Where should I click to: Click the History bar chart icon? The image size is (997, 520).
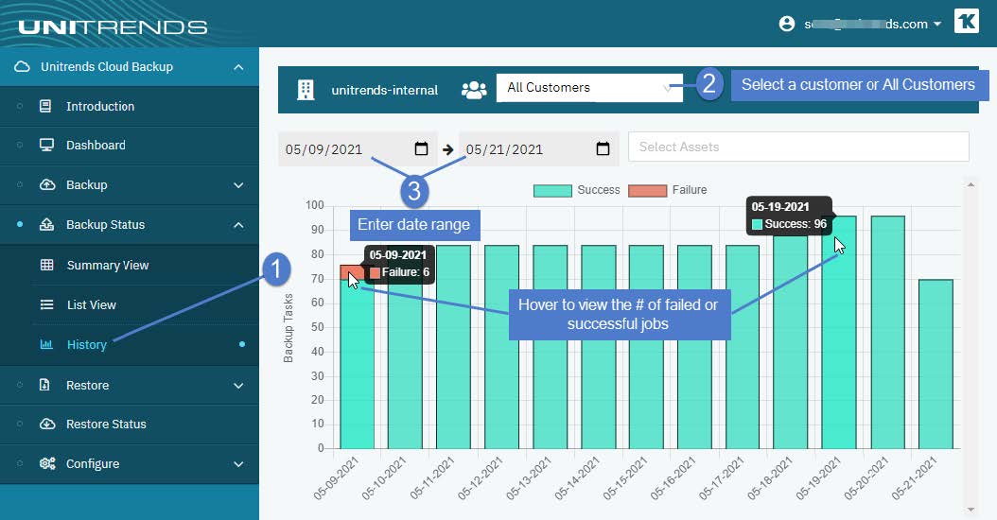[46, 344]
